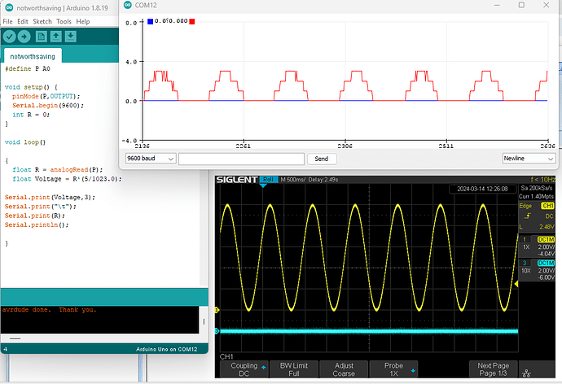Click the blue plot legend square
Viewport: 562px width, 384px height.
click(150, 22)
